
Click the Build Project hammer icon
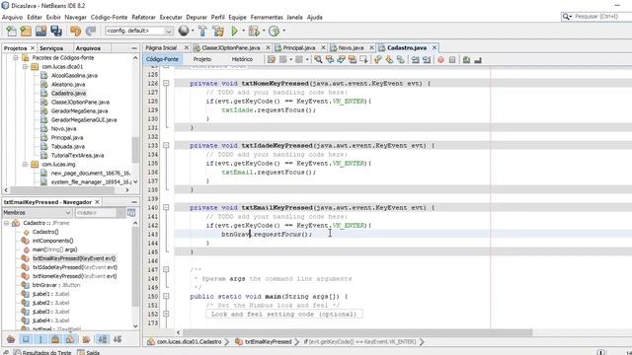[202, 31]
